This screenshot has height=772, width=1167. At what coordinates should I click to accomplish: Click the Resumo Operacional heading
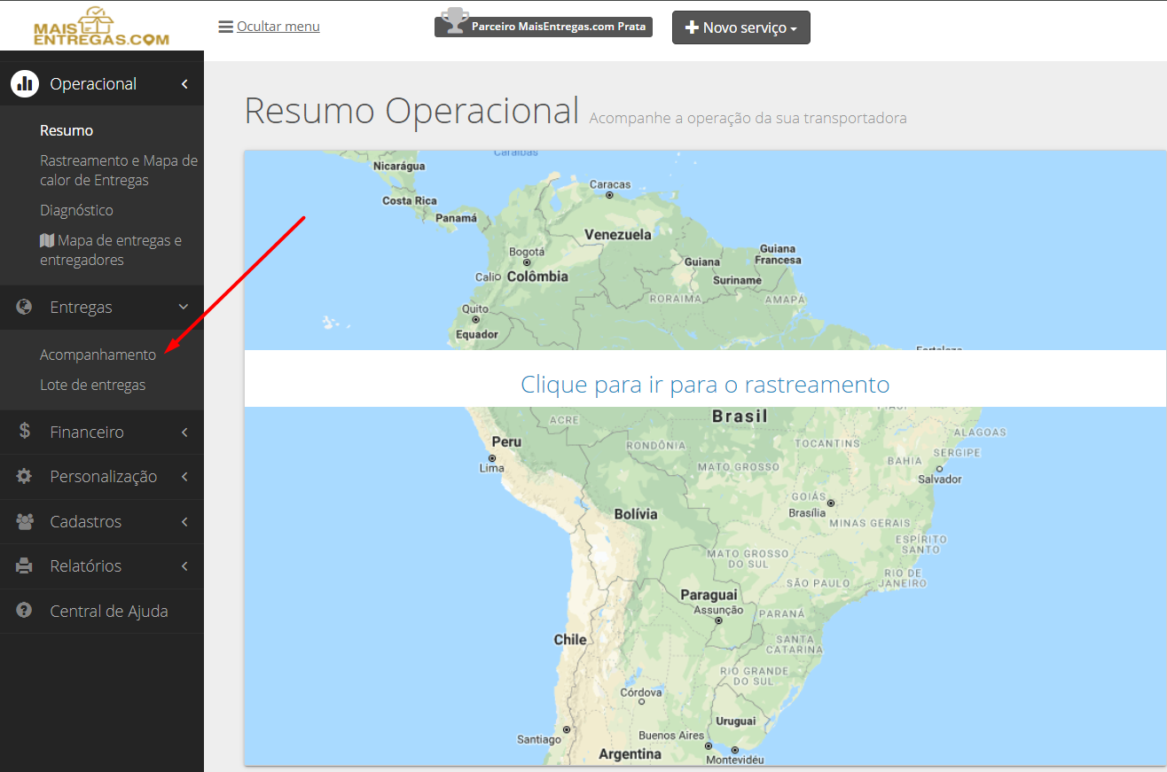click(x=411, y=111)
